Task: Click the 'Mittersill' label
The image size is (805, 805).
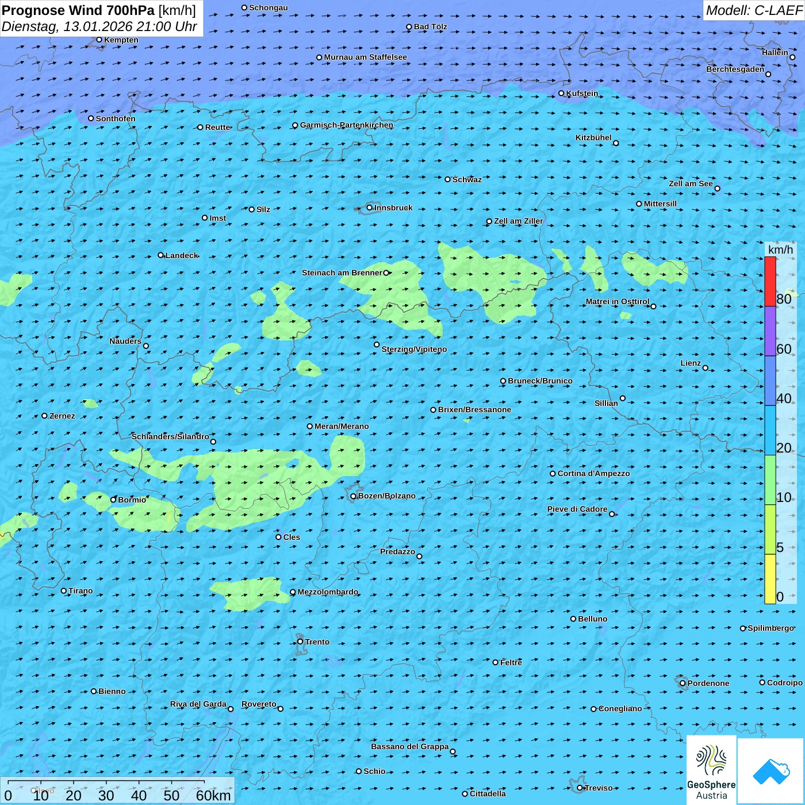Action: 660,204
